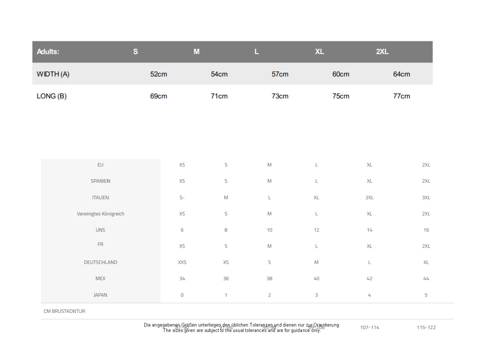Click the 52cm width value
The image size is (484, 342).
[159, 74]
